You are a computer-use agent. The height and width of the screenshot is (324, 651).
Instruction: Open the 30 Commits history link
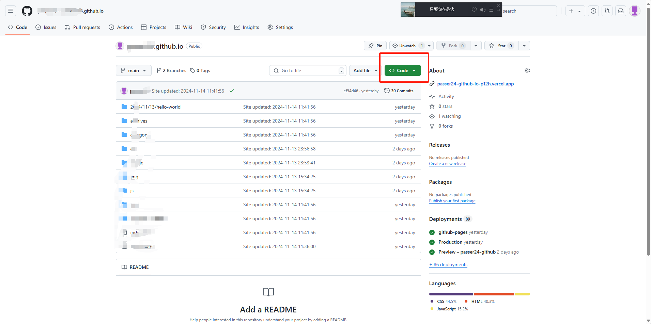point(399,91)
